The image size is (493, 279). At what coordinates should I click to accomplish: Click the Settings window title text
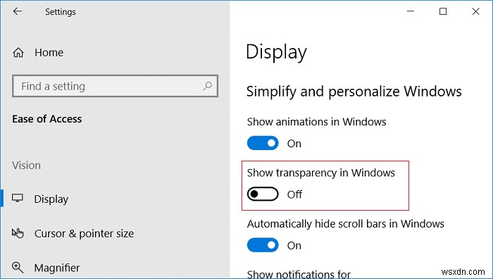point(61,12)
